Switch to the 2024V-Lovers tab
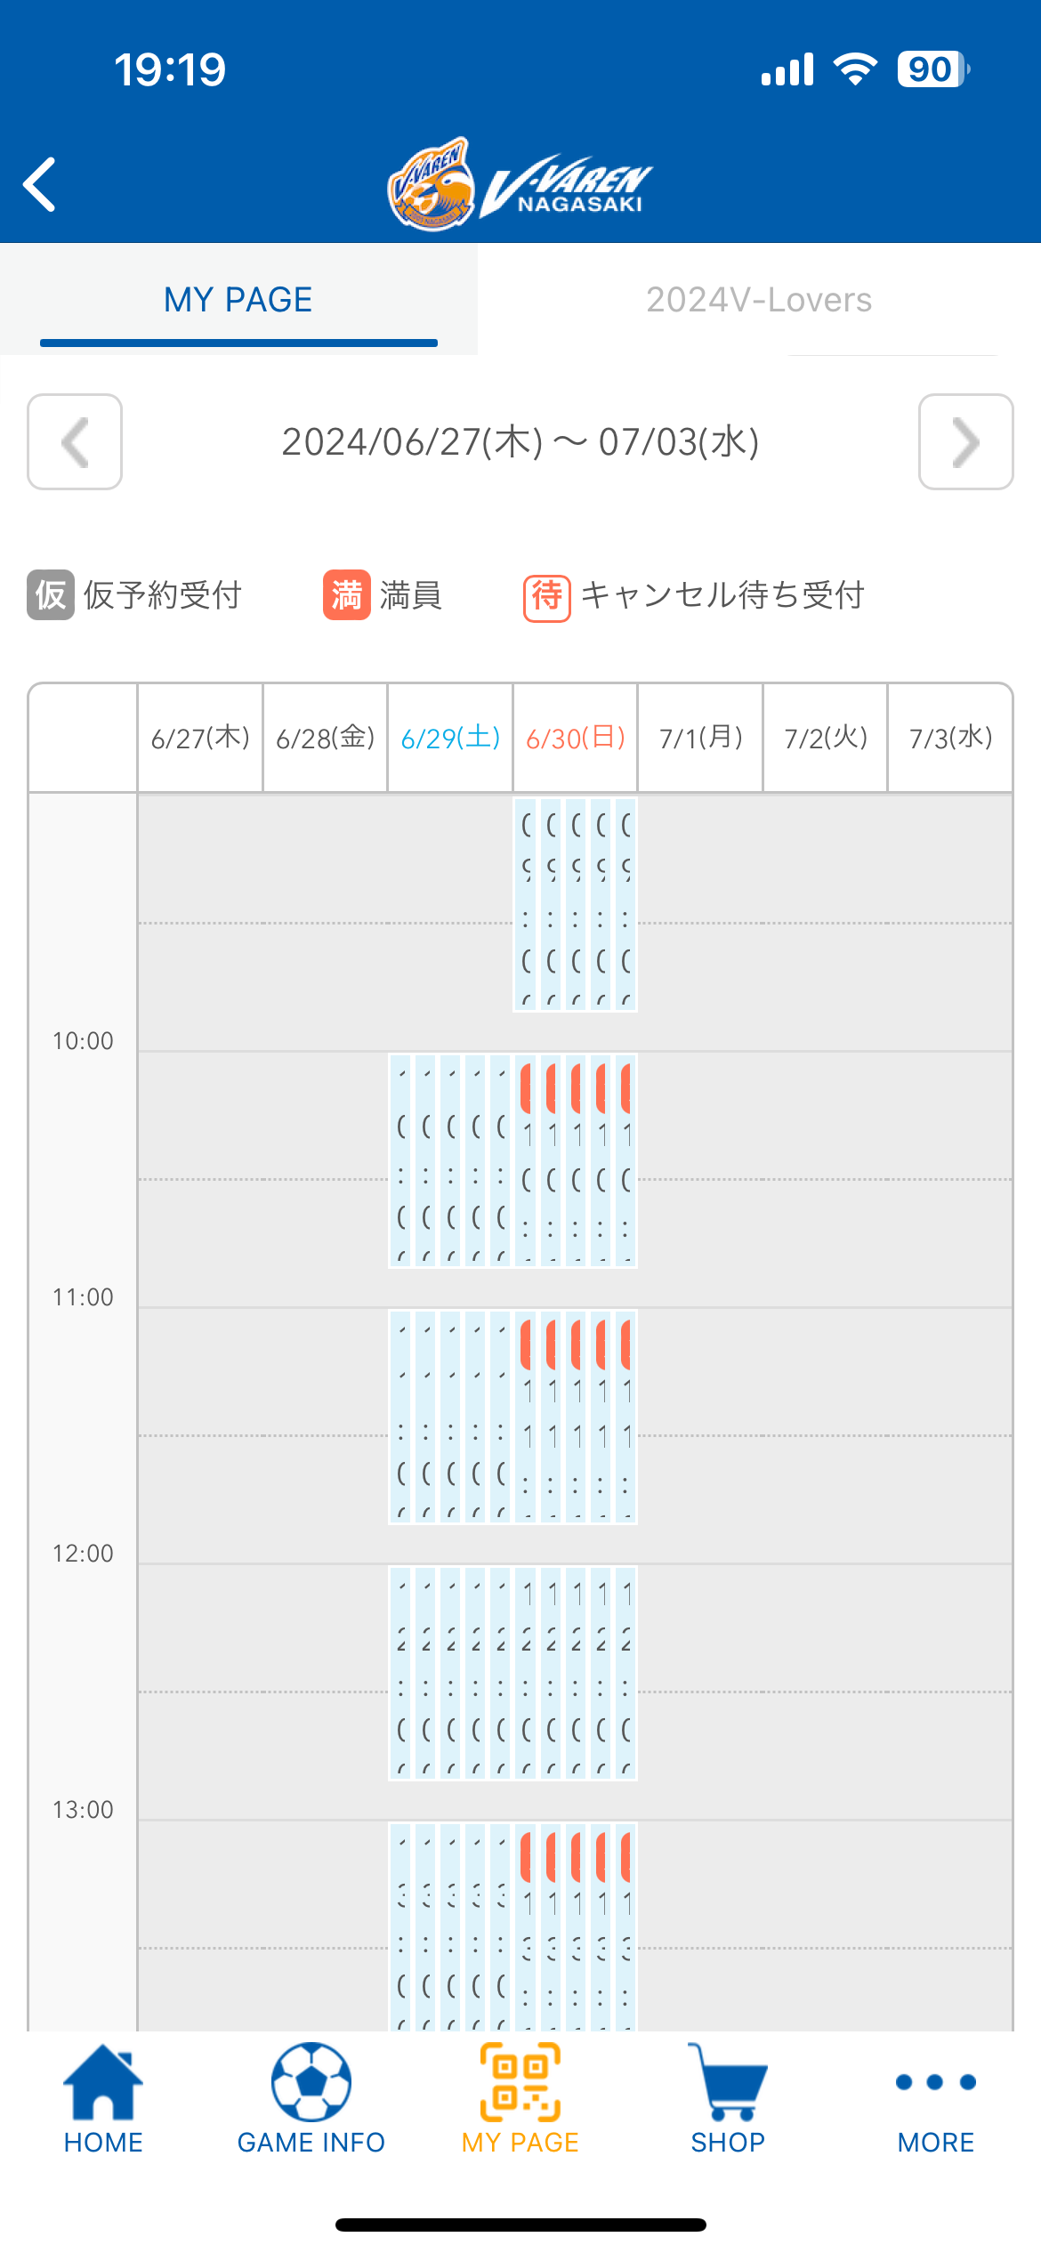This screenshot has width=1041, height=2253. pos(758,300)
